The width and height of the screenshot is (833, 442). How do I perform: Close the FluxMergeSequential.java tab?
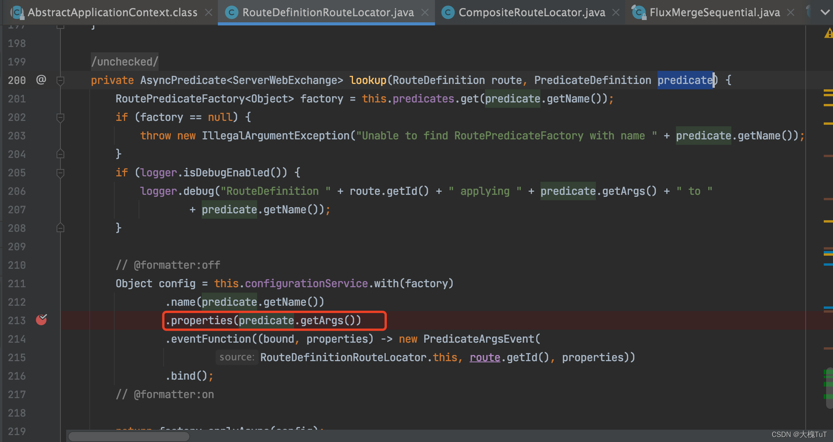coord(791,12)
